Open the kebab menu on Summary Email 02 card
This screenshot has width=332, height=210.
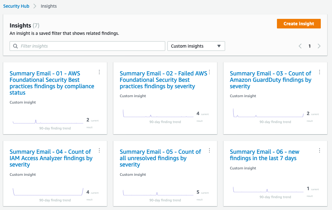(x=209, y=72)
